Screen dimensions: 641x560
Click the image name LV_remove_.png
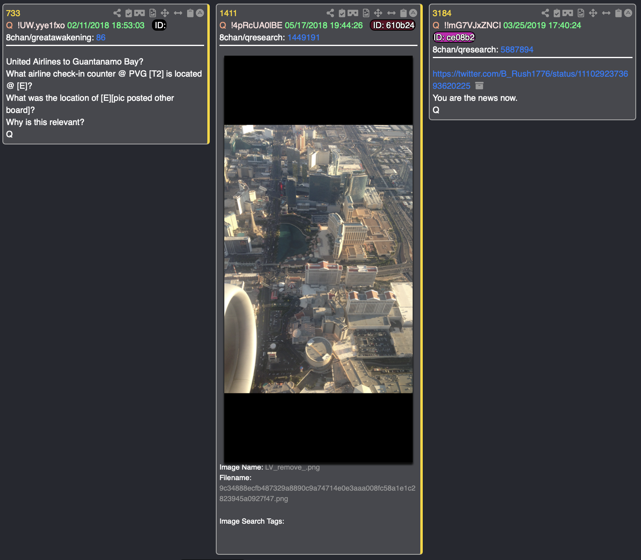pyautogui.click(x=292, y=467)
